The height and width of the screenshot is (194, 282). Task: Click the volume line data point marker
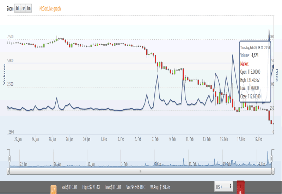(x=274, y=66)
